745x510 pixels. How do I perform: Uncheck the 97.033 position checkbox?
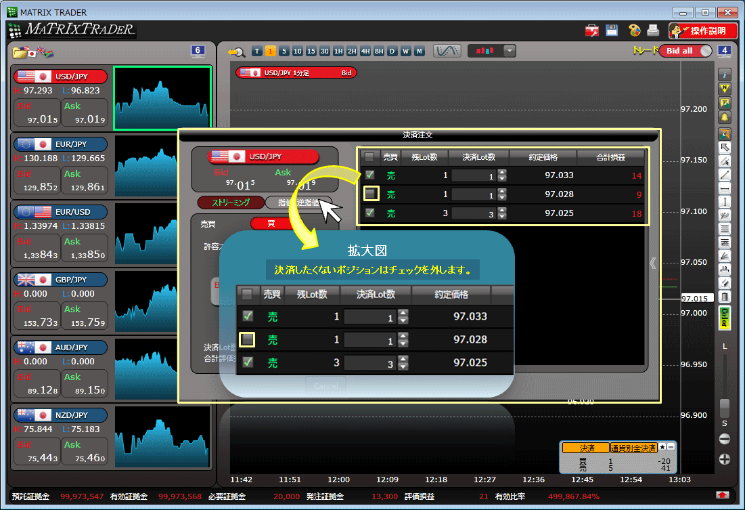tap(370, 175)
